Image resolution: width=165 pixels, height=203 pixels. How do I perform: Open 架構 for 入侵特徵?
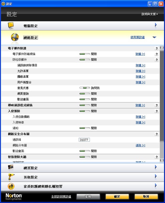point(140,122)
